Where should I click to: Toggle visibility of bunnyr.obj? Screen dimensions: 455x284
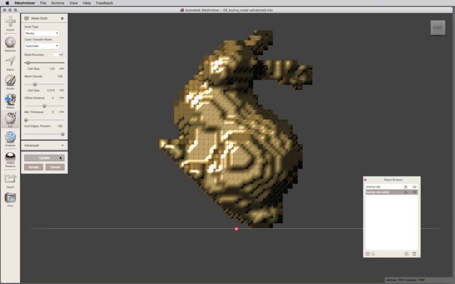414,187
